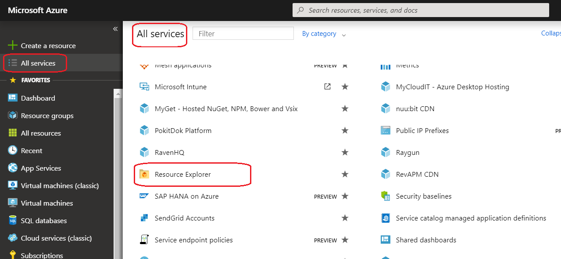Click the Microsoft Intune service icon
Image resolution: width=561 pixels, height=259 pixels.
click(144, 87)
